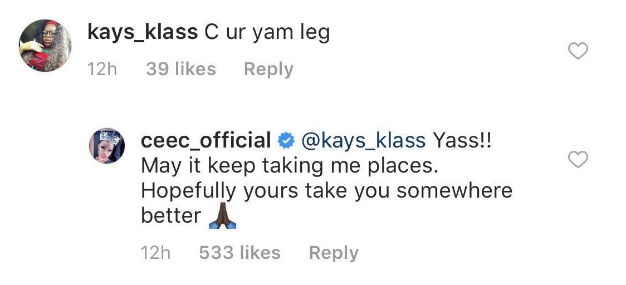
Task: Reply to the ceec_official comment
Action: (334, 253)
